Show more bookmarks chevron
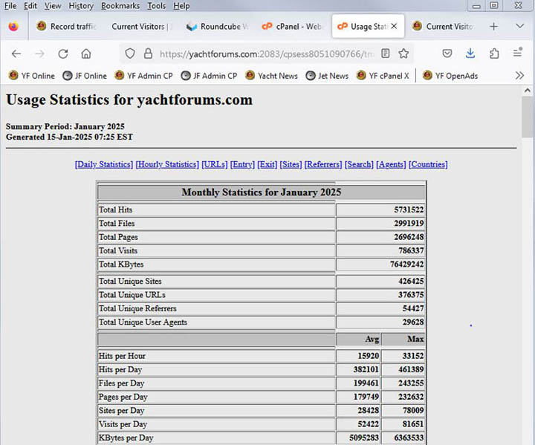 click(x=519, y=76)
